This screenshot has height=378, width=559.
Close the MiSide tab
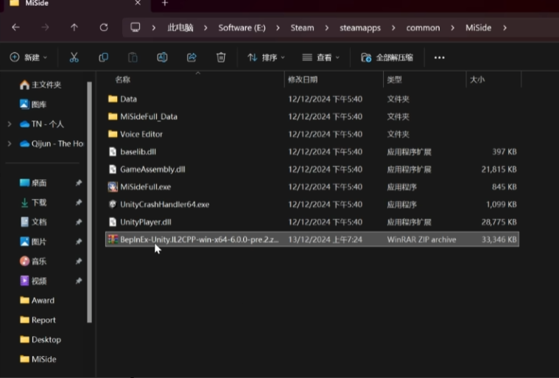point(138,3)
